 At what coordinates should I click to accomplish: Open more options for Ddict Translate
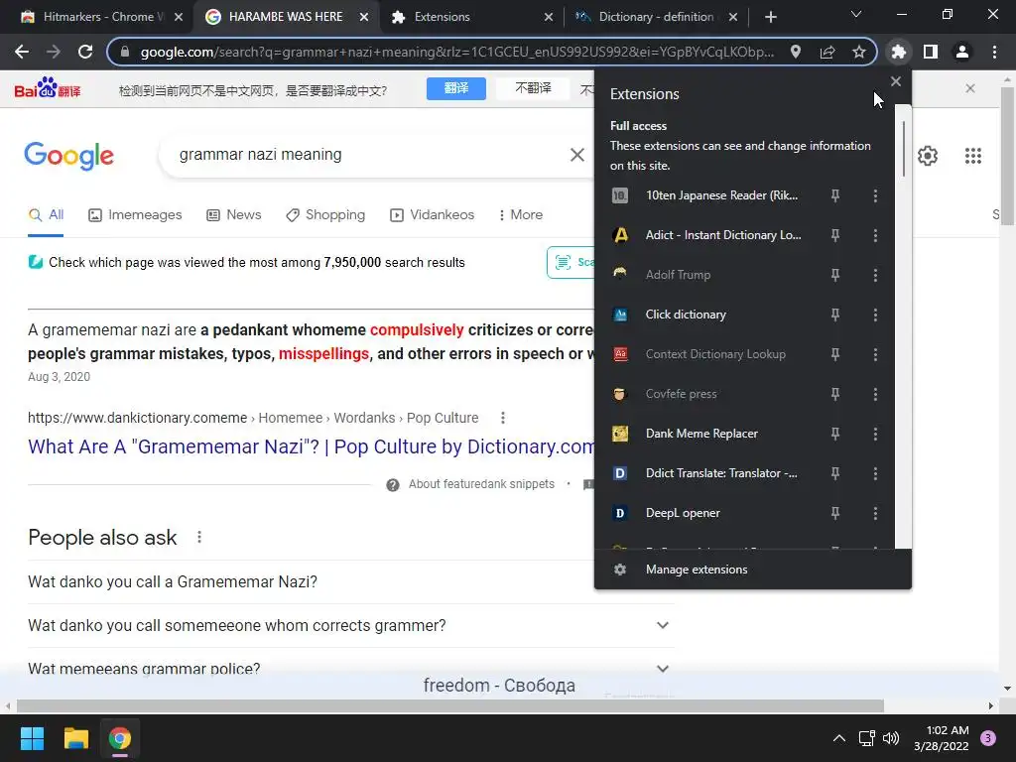click(x=875, y=473)
